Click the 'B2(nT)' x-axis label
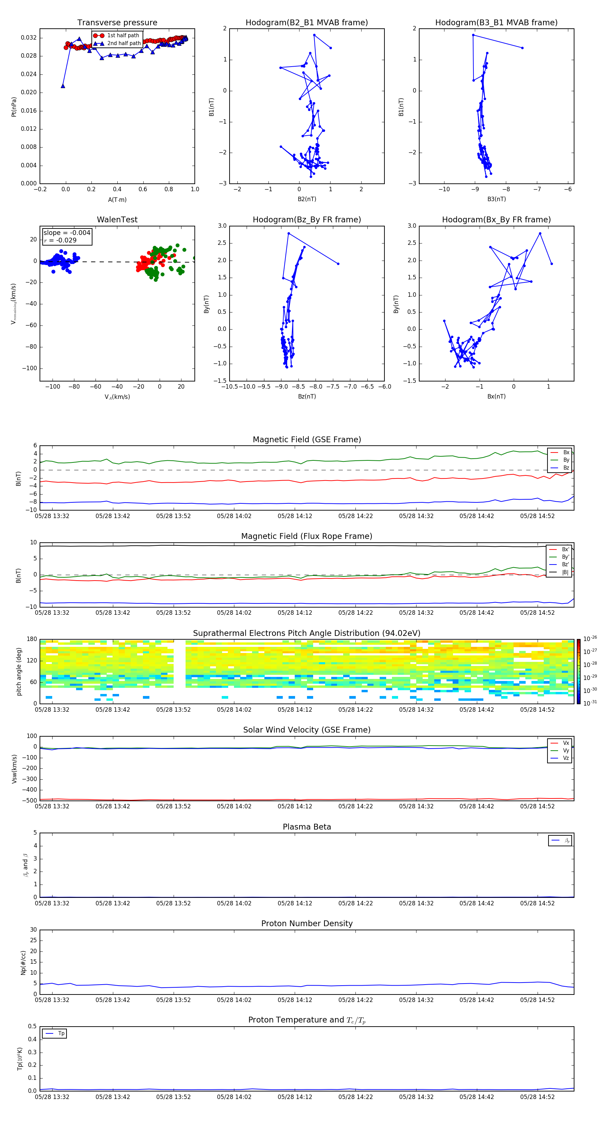 coord(307,199)
